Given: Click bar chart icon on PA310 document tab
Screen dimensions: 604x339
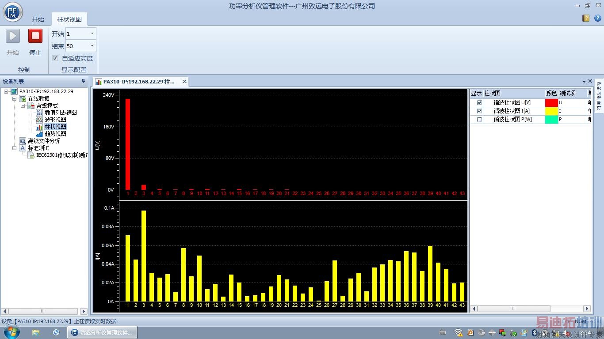Looking at the screenshot, I should tap(99, 82).
